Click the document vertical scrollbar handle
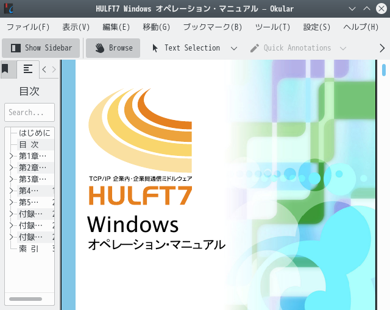Viewport: 390px width, 310px height. coord(384,70)
